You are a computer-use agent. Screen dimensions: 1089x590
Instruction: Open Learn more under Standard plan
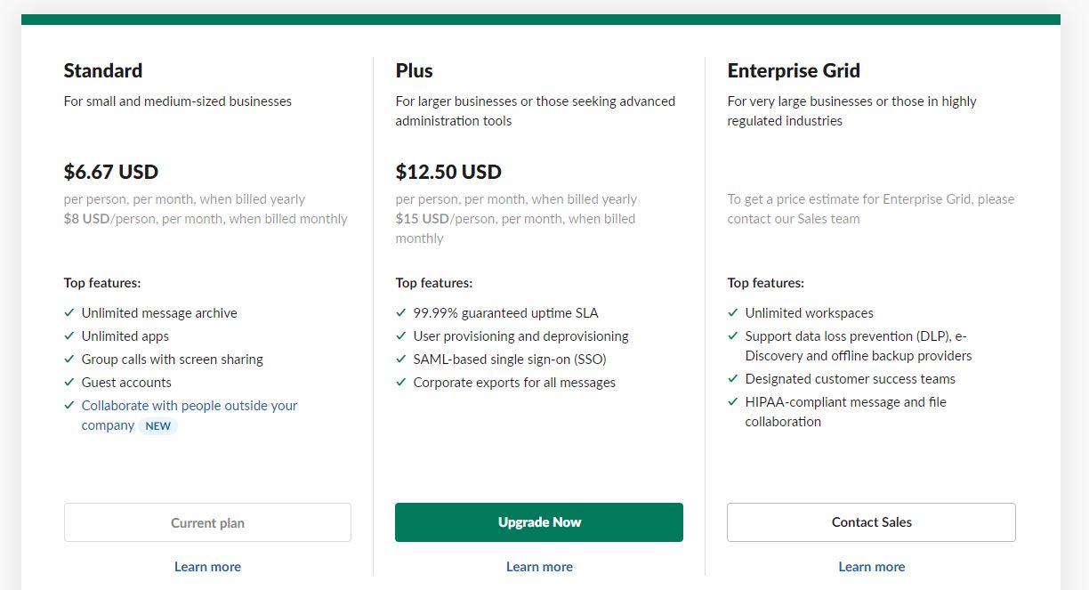207,567
